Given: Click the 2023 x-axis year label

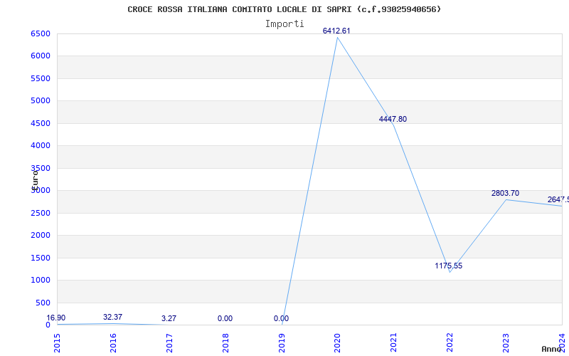Looking at the screenshot, I should [506, 342].
